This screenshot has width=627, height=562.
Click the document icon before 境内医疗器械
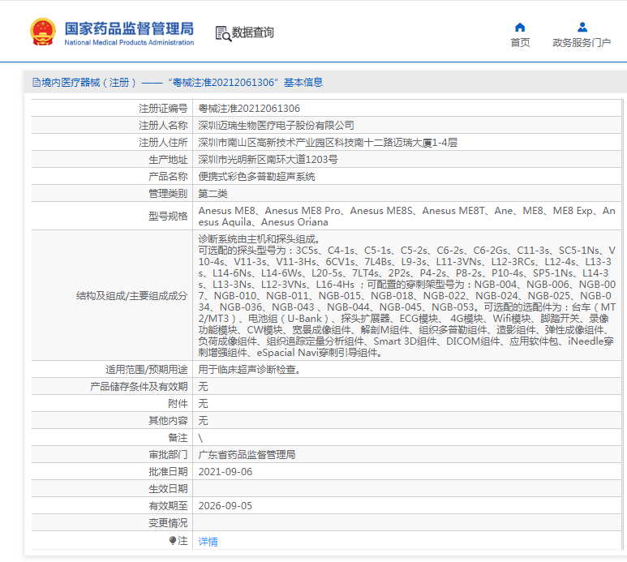[37, 83]
